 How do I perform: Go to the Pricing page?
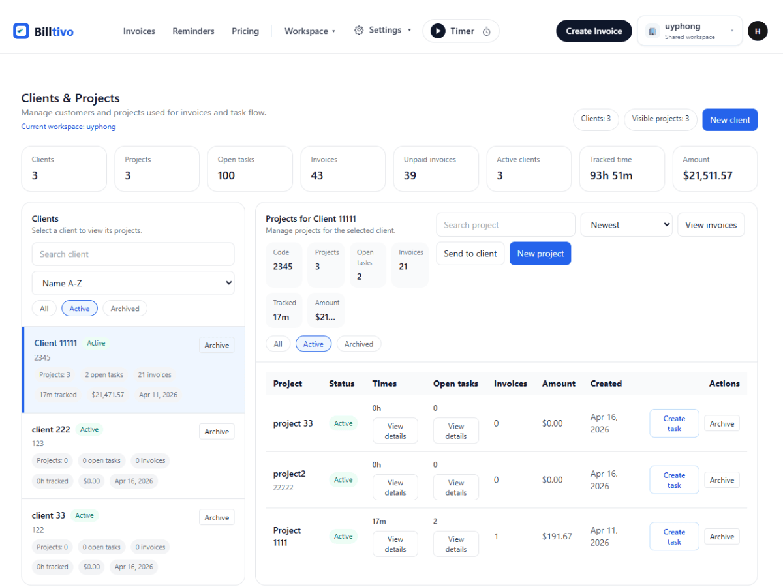(245, 31)
